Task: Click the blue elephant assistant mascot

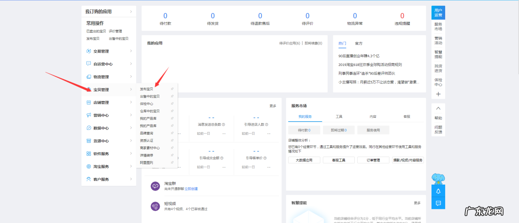Action: point(438,179)
